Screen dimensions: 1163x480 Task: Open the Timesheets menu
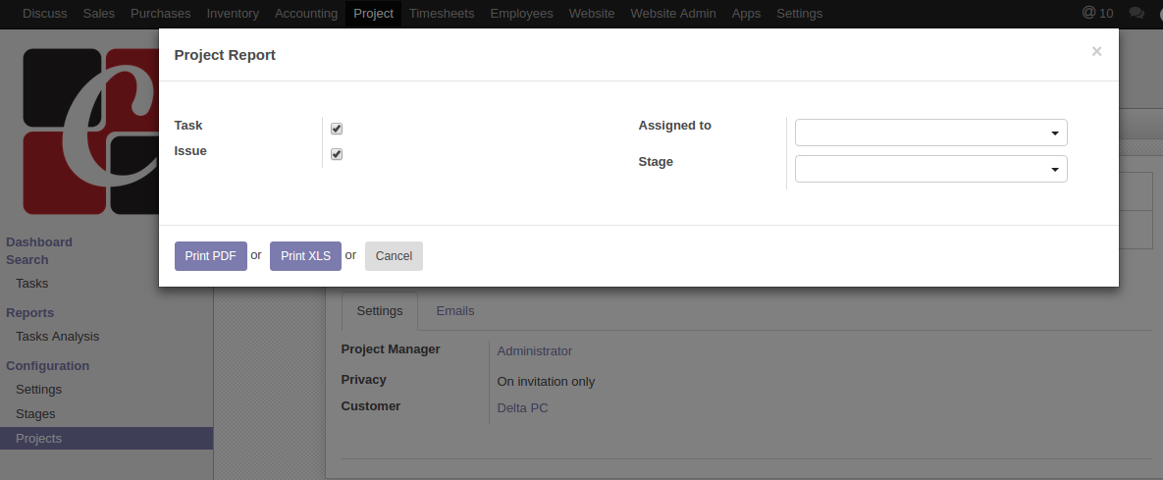[x=442, y=14]
